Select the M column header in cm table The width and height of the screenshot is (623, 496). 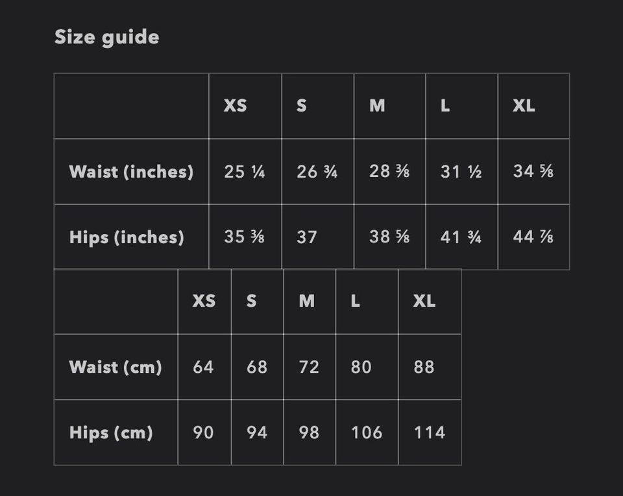click(307, 301)
